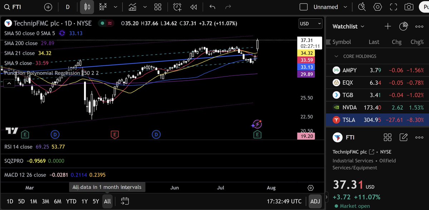This screenshot has width=429, height=210.
Task: Open the watchlist three dots menu
Action: [419, 26]
